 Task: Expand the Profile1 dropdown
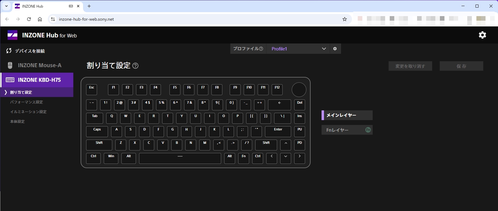click(x=324, y=49)
